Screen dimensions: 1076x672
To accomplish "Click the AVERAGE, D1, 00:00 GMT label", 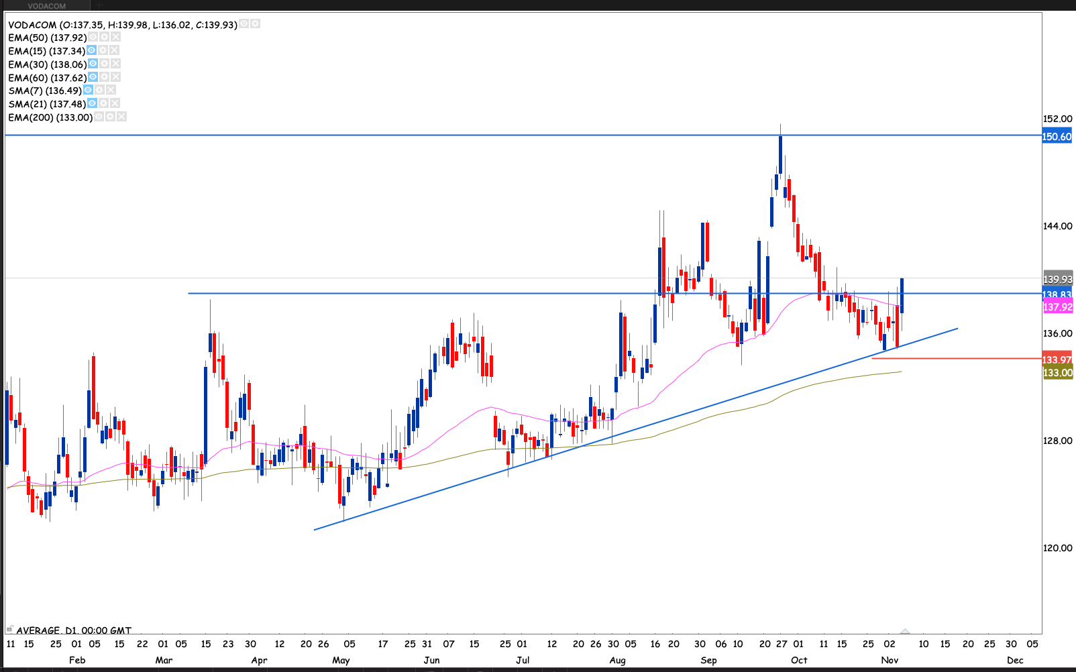I will coord(74,630).
